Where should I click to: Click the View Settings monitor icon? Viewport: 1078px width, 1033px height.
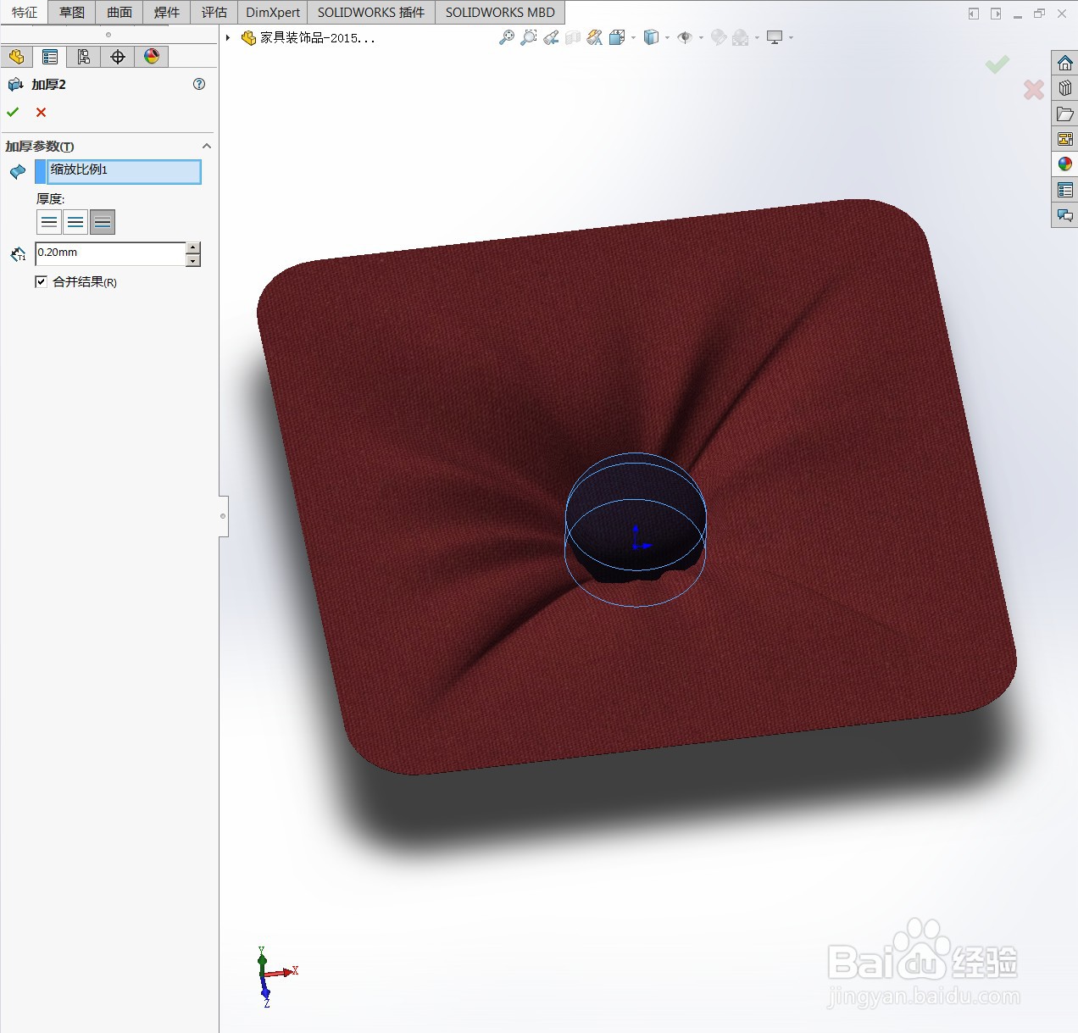775,37
